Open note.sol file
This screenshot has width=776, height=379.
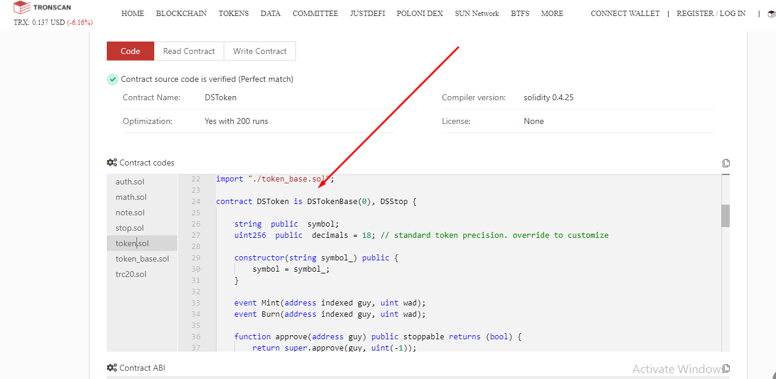point(142,212)
